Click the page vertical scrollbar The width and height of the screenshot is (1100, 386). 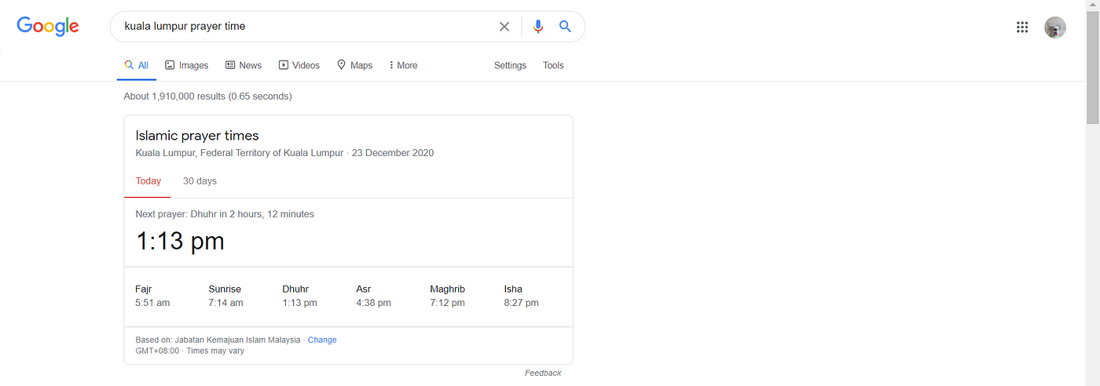point(1092,193)
